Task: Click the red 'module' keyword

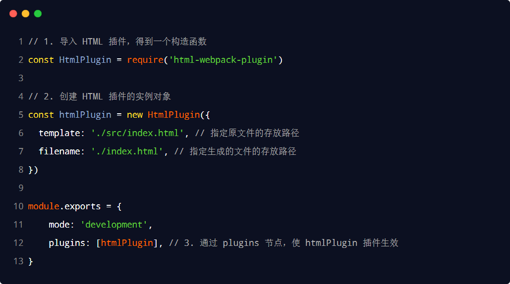Action: pyautogui.click(x=44, y=206)
